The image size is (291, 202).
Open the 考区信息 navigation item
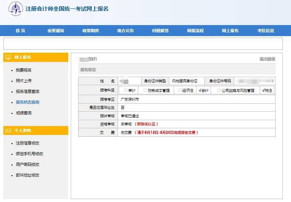(x=266, y=31)
